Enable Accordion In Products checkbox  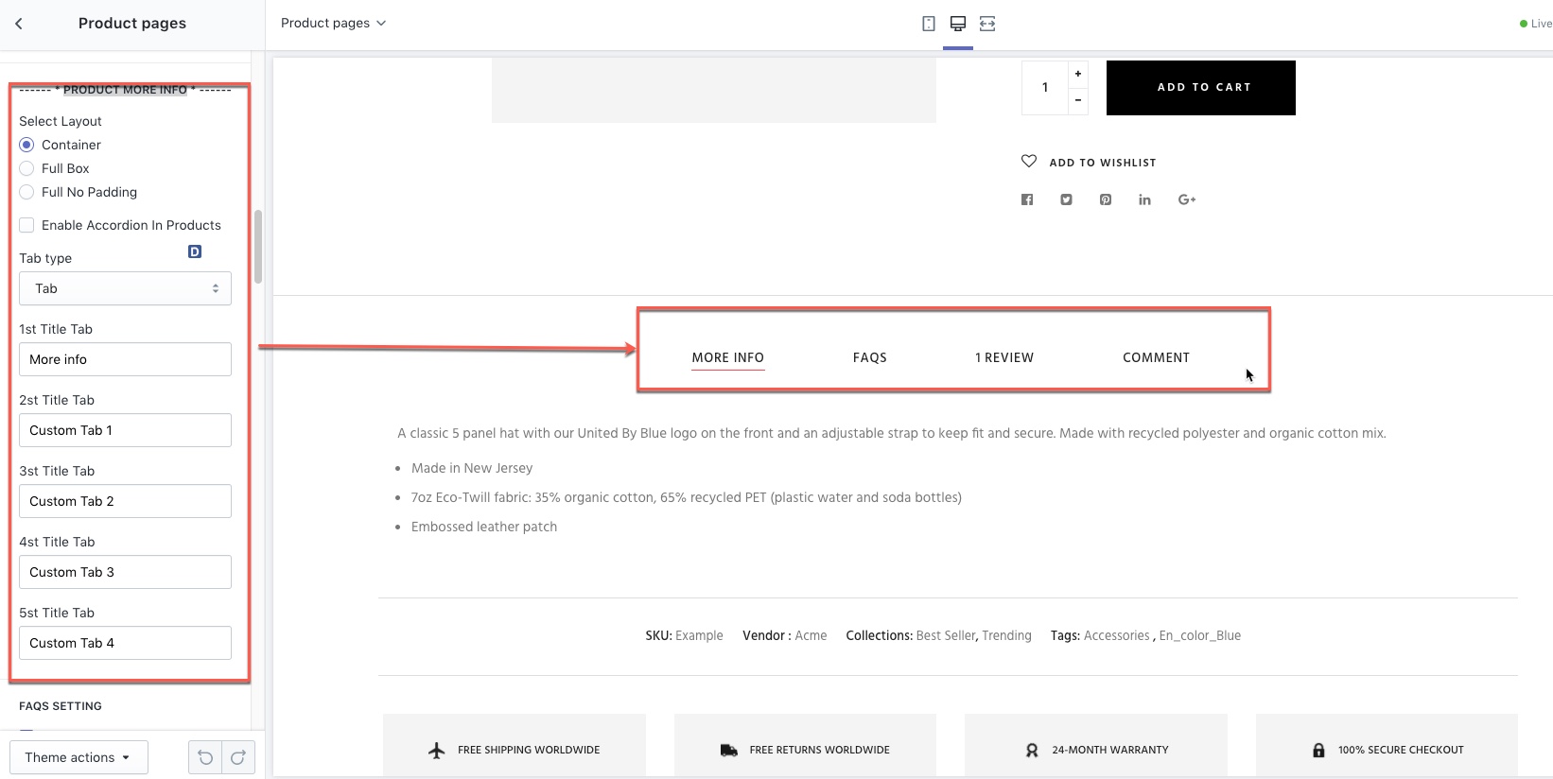coord(26,225)
